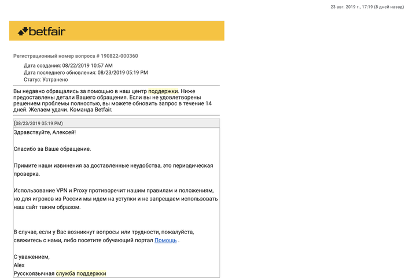Screen dimensions: 405x278
Task: Click the line starting В случае, если у Вас
Action: click(x=104, y=232)
